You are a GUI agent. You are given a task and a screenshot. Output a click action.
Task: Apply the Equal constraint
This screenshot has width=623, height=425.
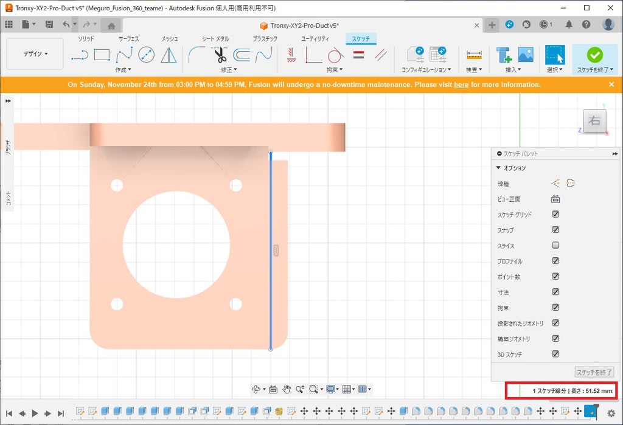click(x=358, y=55)
